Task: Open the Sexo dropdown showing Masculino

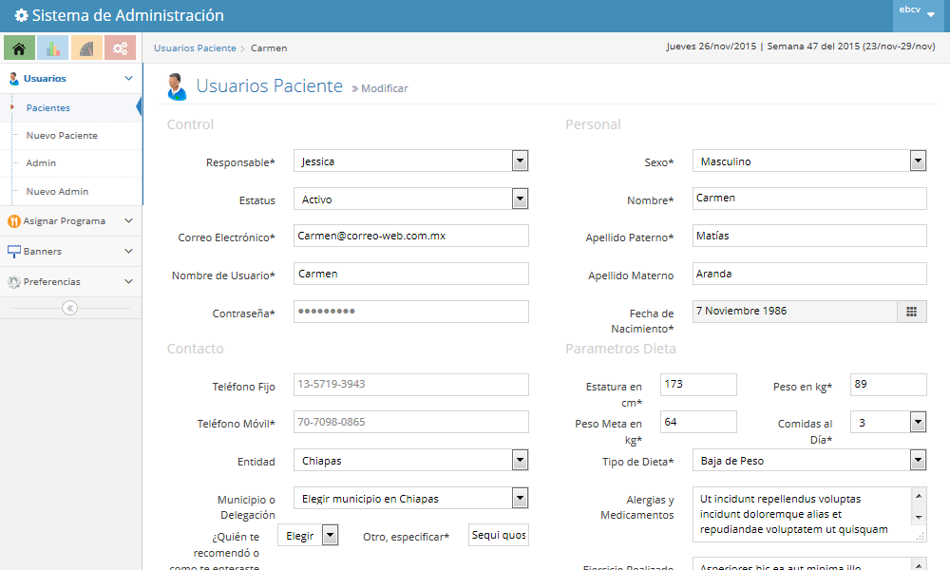Action: pos(808,161)
